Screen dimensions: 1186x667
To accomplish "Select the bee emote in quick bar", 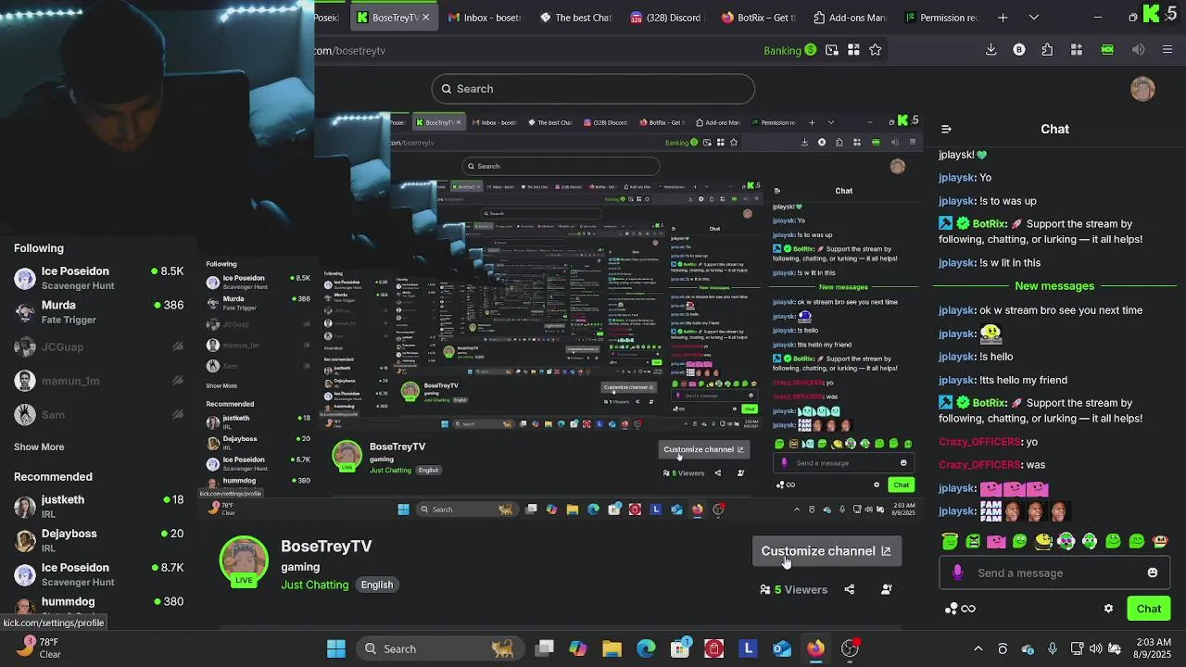I will pyautogui.click(x=1043, y=541).
